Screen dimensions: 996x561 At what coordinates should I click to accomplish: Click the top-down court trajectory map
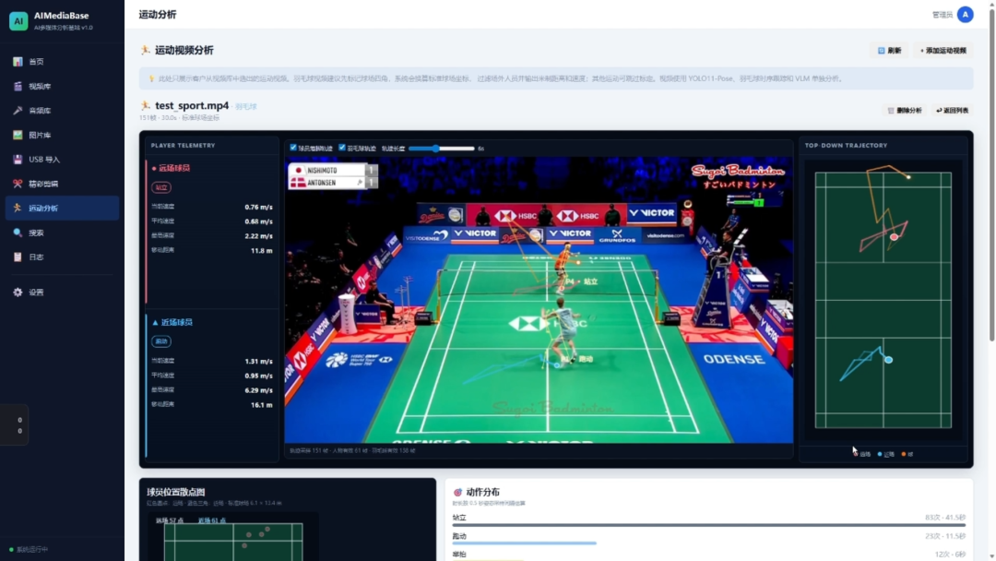pos(883,300)
